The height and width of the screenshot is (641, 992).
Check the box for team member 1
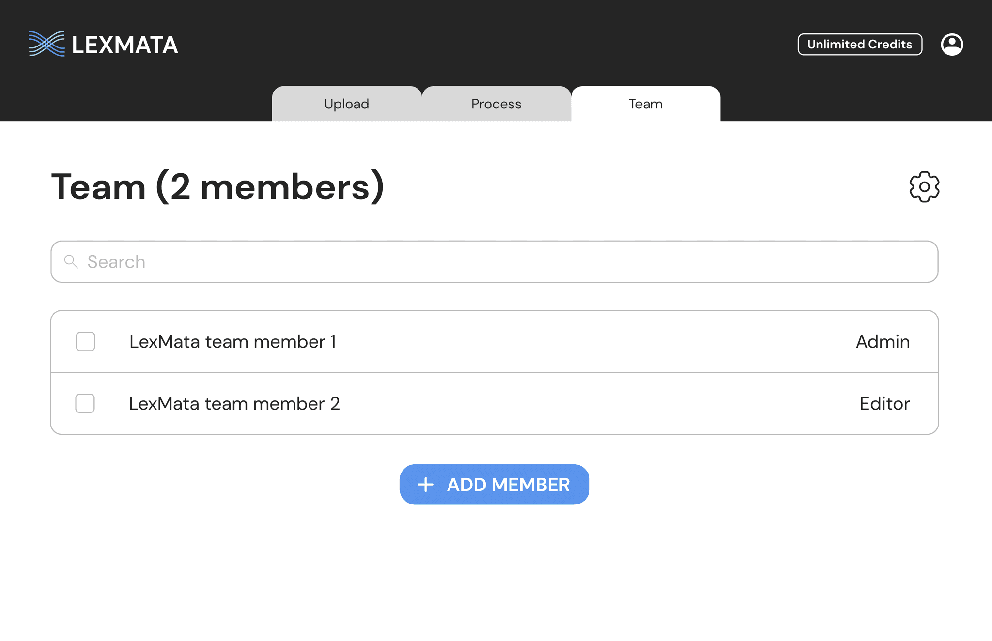[x=85, y=342]
